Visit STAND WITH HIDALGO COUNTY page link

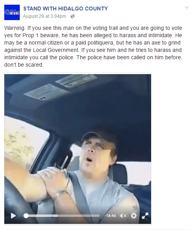tap(65, 9)
